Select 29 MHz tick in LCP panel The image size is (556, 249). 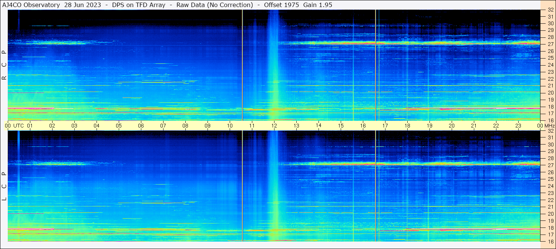click(x=550, y=152)
